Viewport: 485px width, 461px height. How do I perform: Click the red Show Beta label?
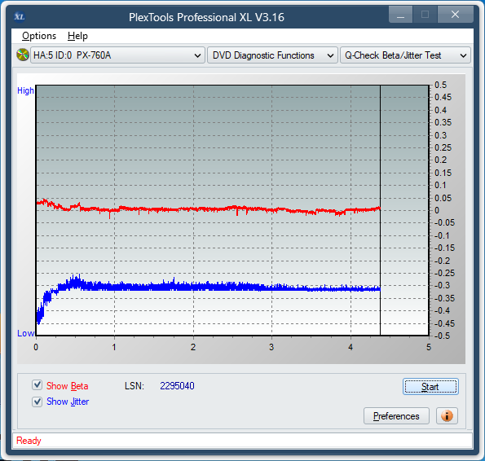pos(67,386)
